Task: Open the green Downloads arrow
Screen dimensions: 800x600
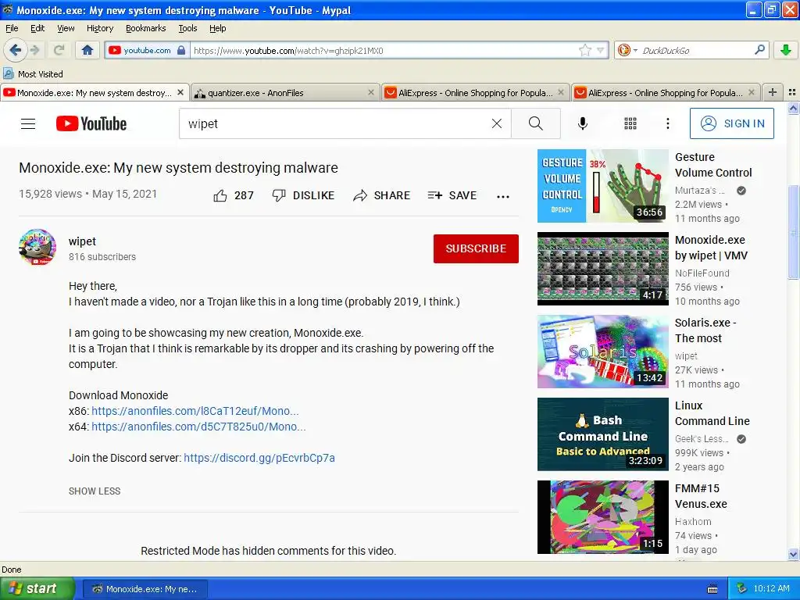Action: tap(786, 50)
